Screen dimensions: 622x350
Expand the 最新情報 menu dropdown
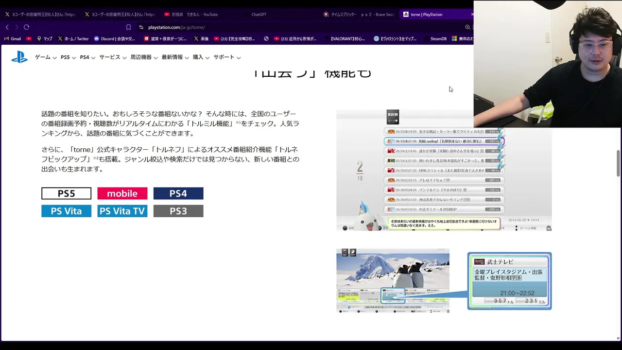click(x=175, y=57)
